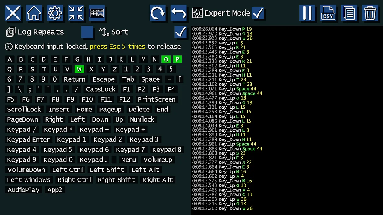383x215 pixels.
Task: Click the Left Windows key label
Action: tap(29, 180)
